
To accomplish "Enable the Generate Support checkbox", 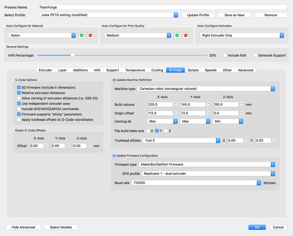I will 255,55.
